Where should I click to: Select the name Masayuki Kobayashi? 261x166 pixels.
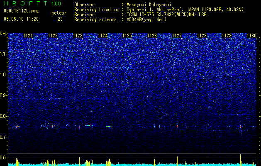149,5
